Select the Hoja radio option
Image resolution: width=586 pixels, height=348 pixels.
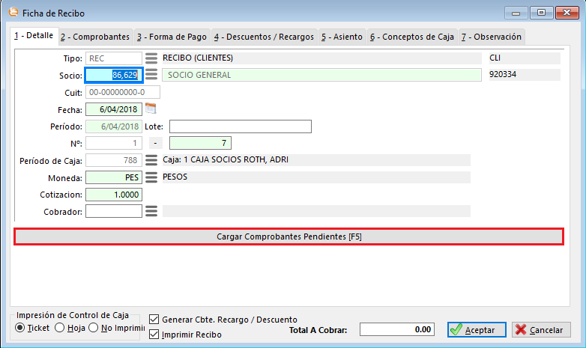60,328
